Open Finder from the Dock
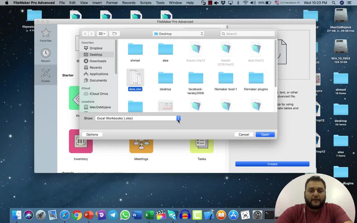 point(16,215)
